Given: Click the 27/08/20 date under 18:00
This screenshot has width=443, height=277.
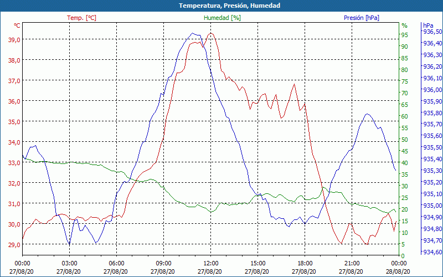Looking at the screenshot, I should tap(303, 271).
